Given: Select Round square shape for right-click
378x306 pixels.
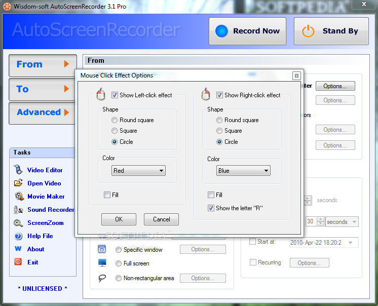Looking at the screenshot, I should pyautogui.click(x=219, y=120).
